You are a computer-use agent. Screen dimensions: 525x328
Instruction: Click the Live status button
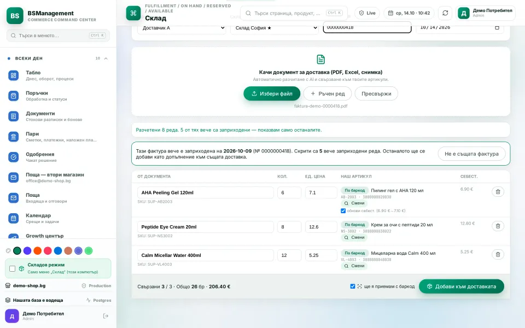[x=367, y=13]
